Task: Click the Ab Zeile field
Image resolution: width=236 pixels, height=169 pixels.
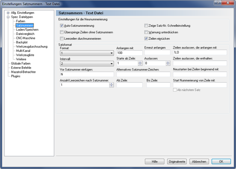Action: [129, 85]
